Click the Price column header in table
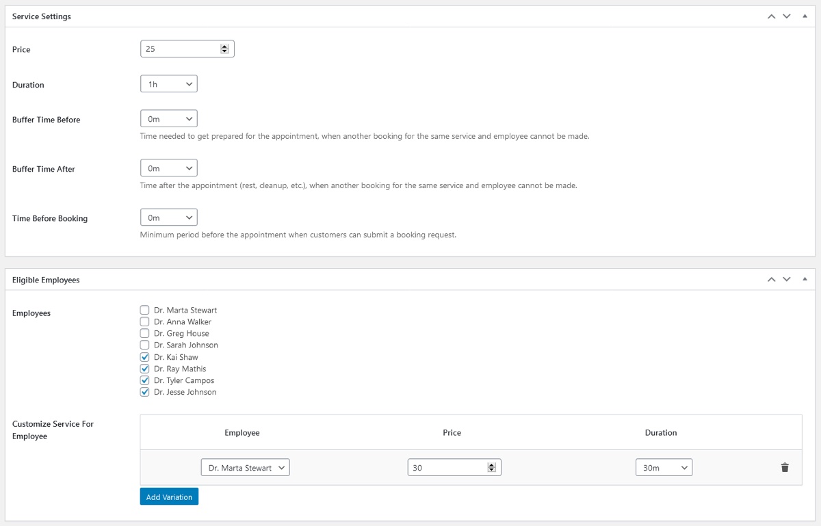The width and height of the screenshot is (821, 526). (x=452, y=433)
